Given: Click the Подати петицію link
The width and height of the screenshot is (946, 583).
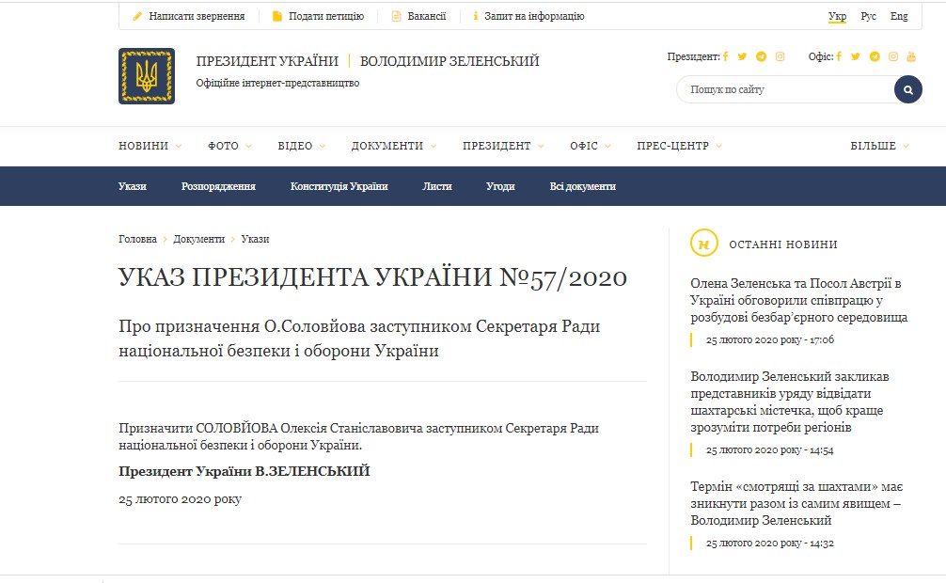Looking at the screenshot, I should coord(323,16).
